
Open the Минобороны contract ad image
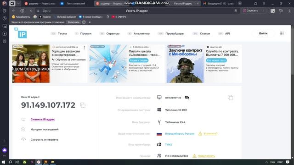tap(185, 64)
